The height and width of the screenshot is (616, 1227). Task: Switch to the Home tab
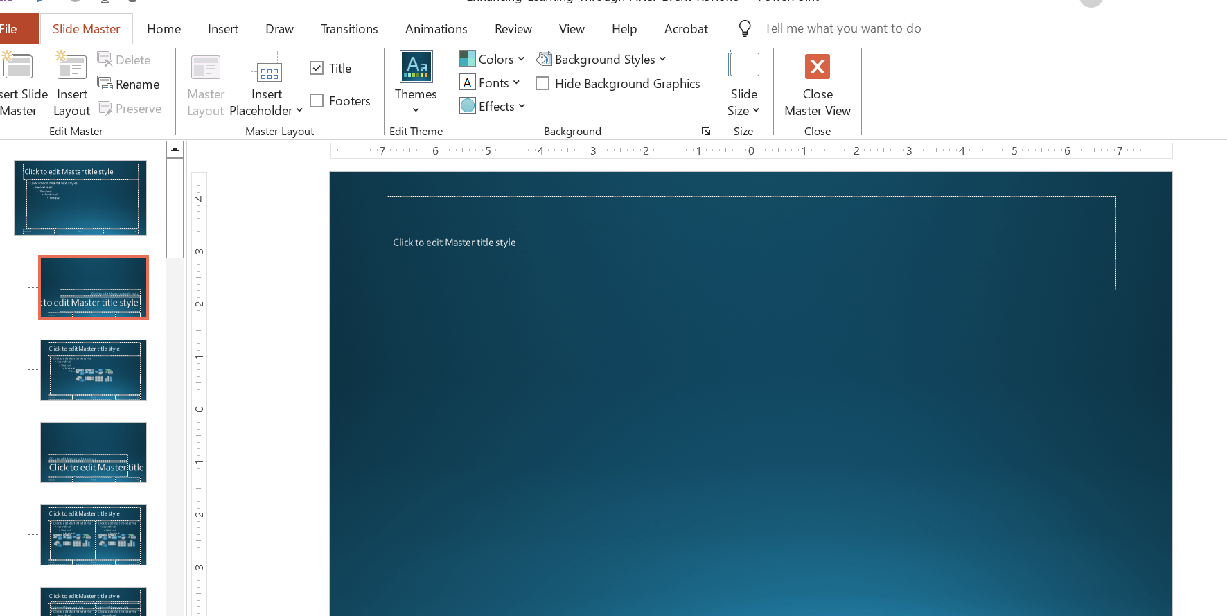tap(164, 28)
